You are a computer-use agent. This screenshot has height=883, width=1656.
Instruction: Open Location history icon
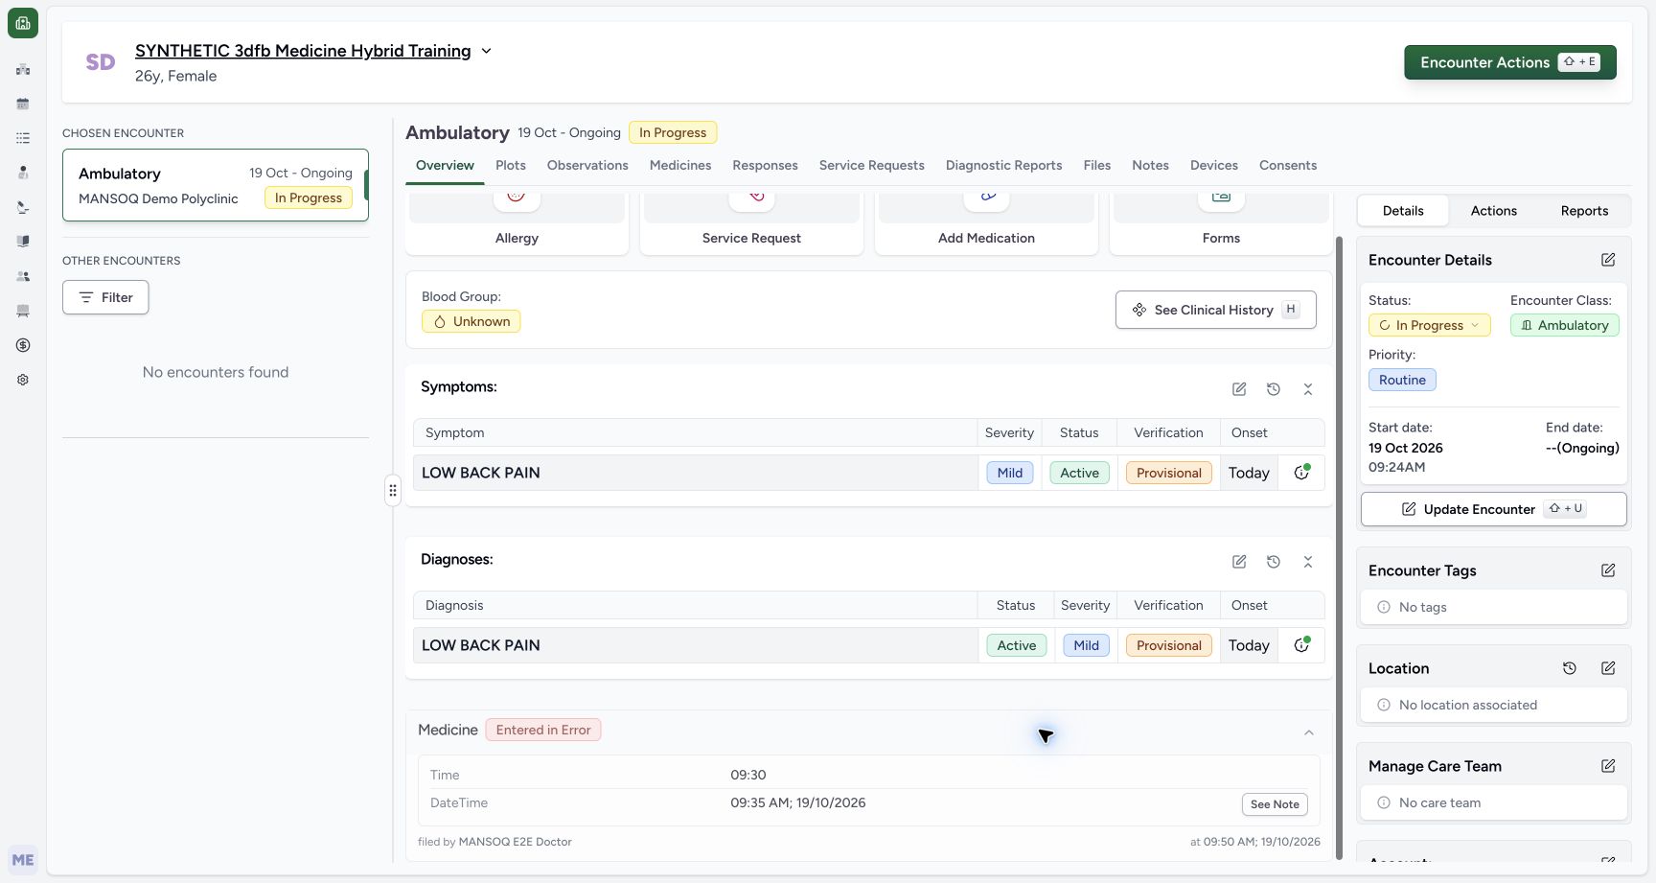coord(1570,668)
